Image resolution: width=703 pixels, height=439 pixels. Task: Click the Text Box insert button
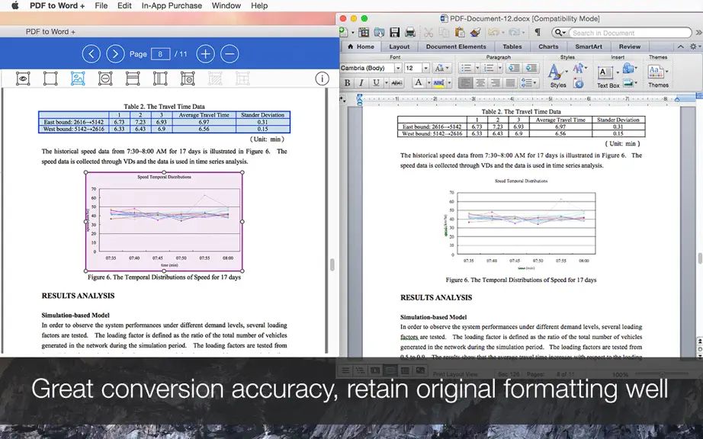(x=608, y=76)
